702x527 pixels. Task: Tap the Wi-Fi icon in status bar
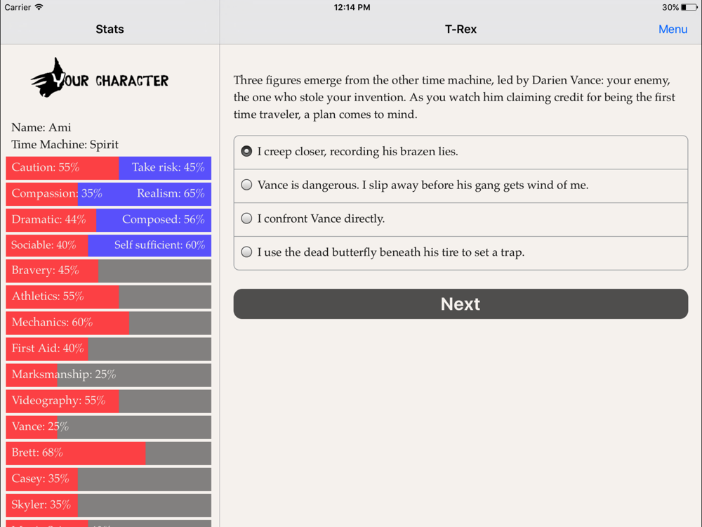39,7
